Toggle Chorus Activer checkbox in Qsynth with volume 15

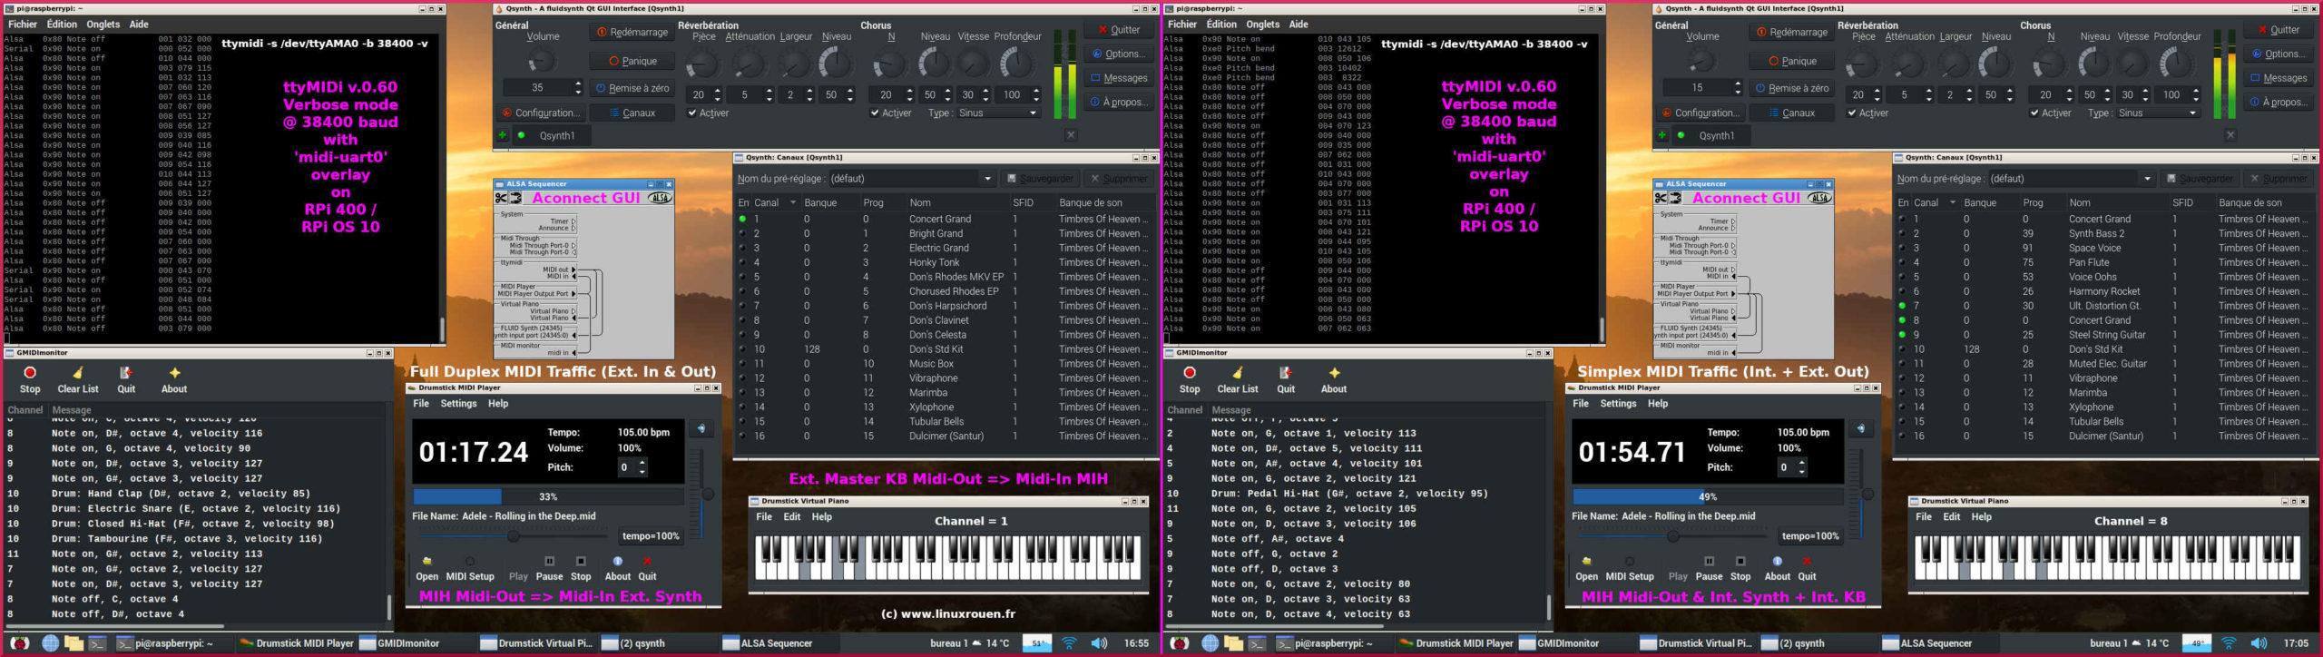pyautogui.click(x=2035, y=113)
